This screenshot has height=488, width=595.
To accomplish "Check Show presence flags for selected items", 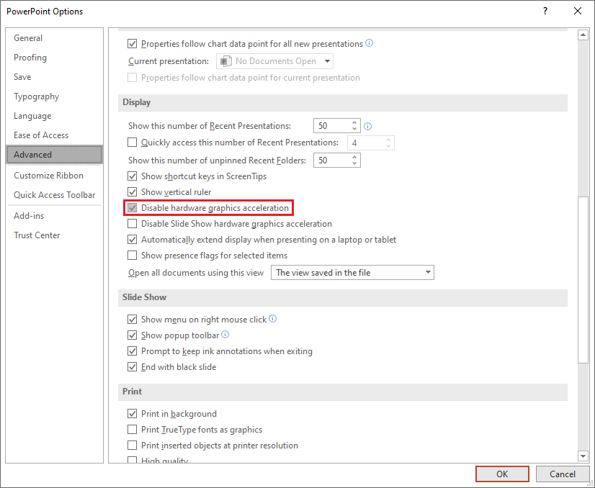I will [132, 256].
